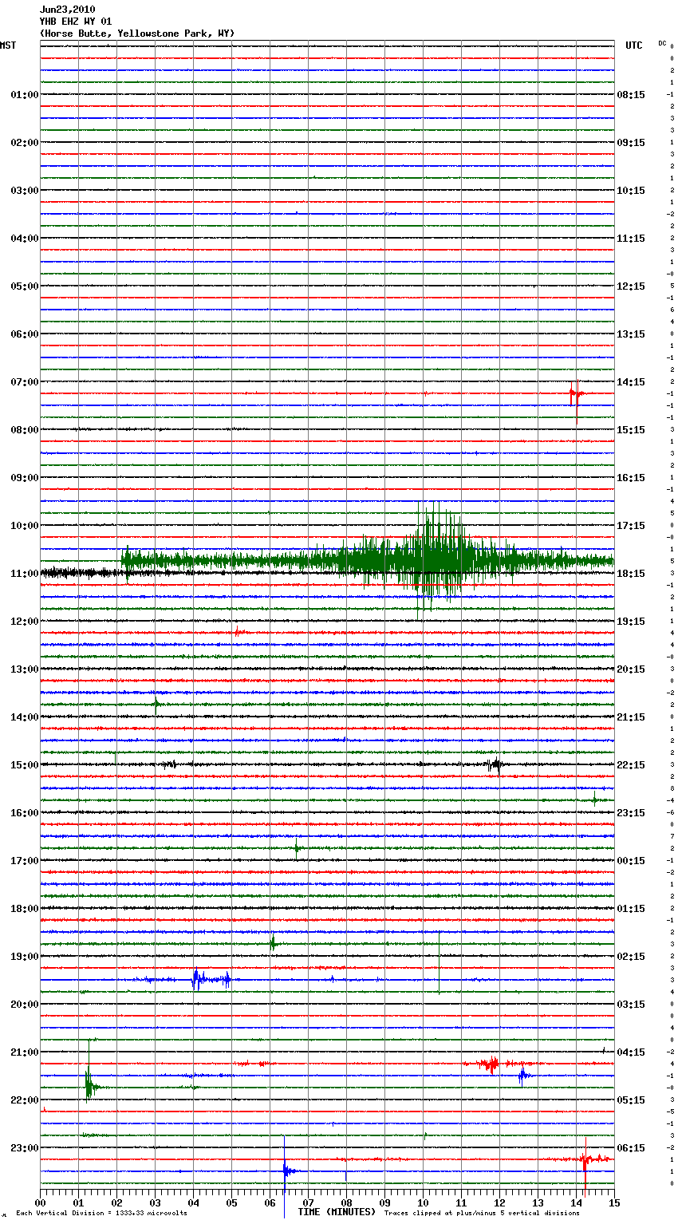This screenshot has width=678, height=1224.
Task: Select the 17:00 MST row label
Action: 24,861
